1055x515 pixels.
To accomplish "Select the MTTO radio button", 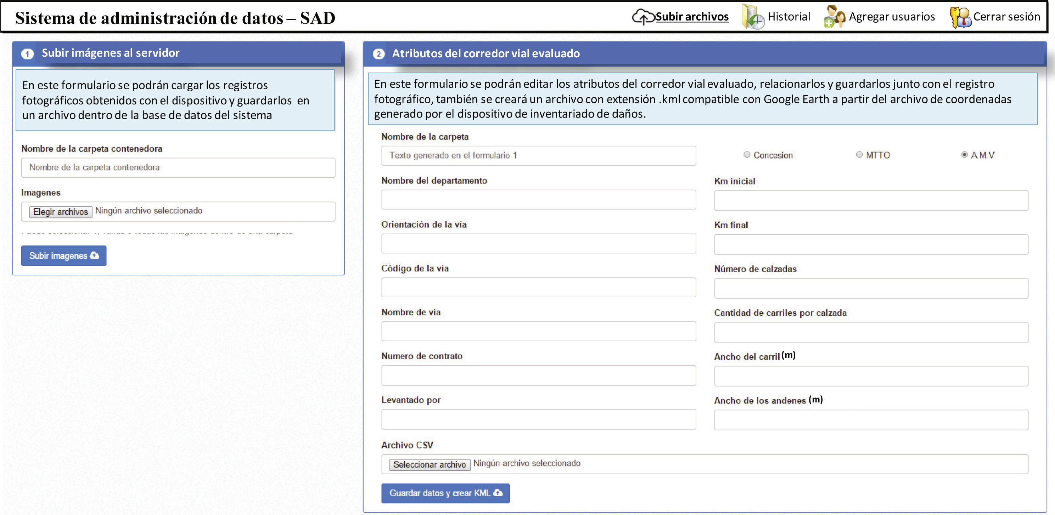I will (859, 155).
